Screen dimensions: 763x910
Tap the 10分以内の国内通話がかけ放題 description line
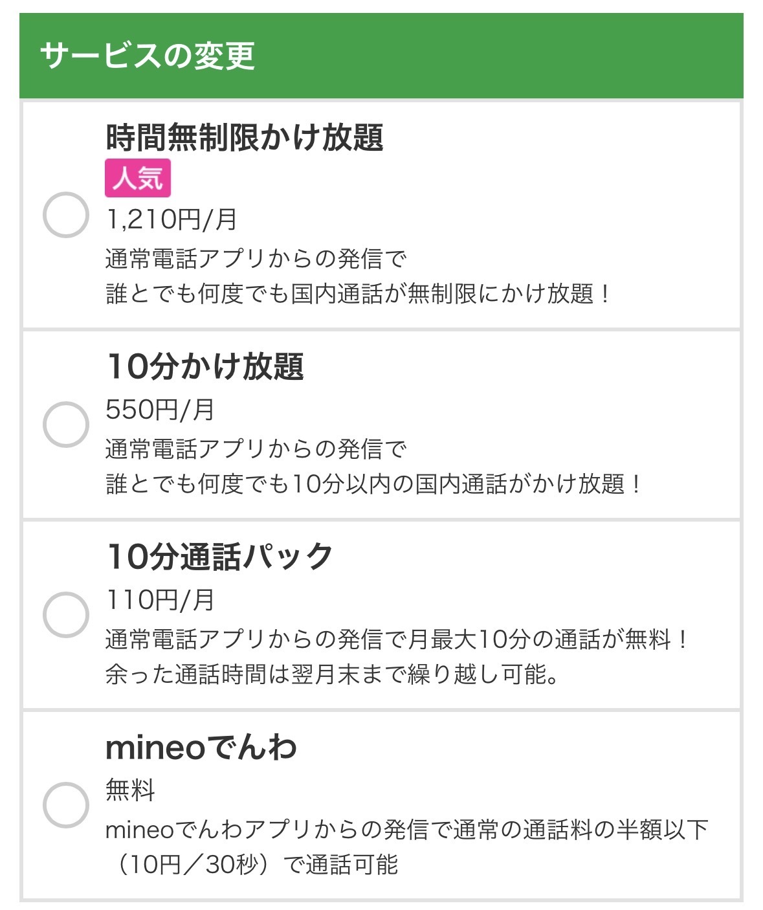coord(373,484)
